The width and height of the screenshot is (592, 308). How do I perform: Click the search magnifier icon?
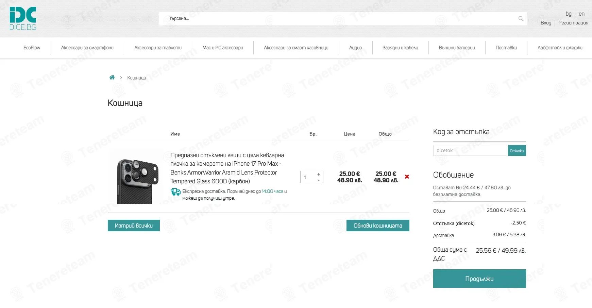click(x=521, y=19)
